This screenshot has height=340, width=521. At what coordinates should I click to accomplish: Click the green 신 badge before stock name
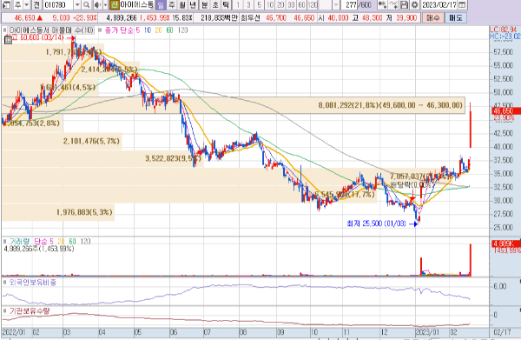click(x=115, y=4)
